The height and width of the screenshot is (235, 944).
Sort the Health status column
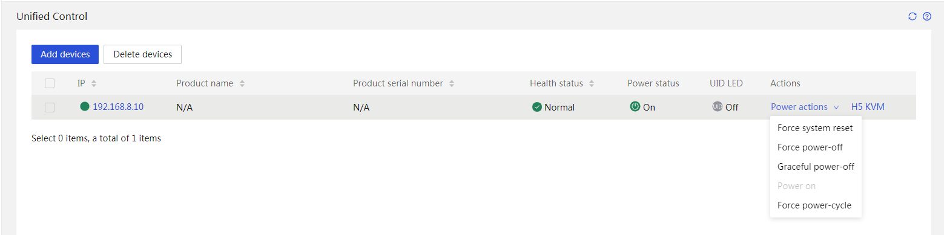592,83
